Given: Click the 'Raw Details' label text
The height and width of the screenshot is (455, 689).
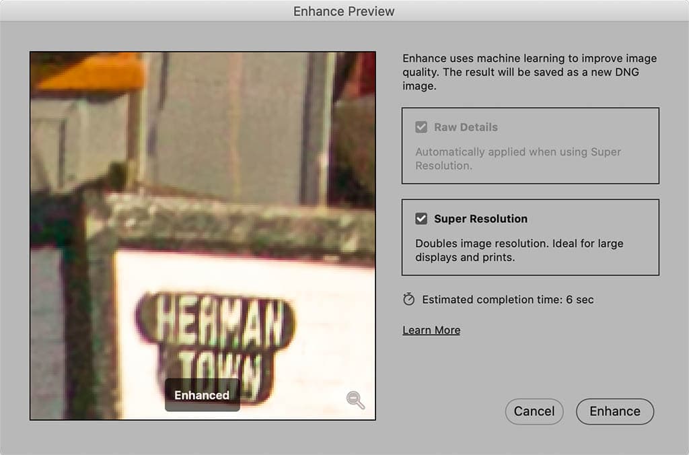Looking at the screenshot, I should click(x=466, y=127).
